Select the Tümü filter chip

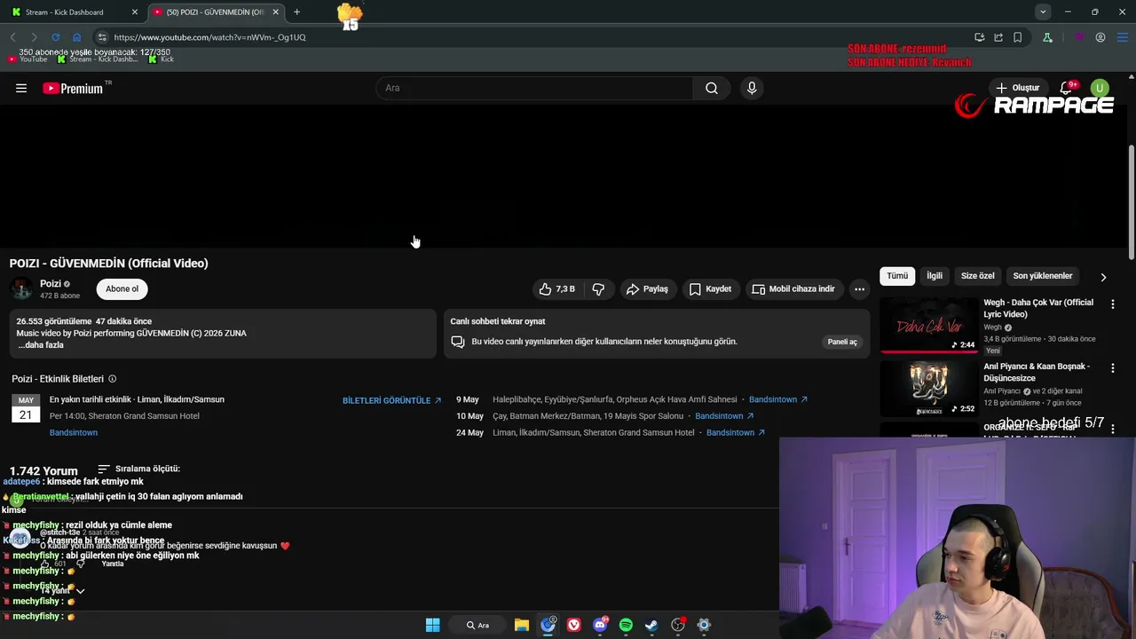pos(897,276)
